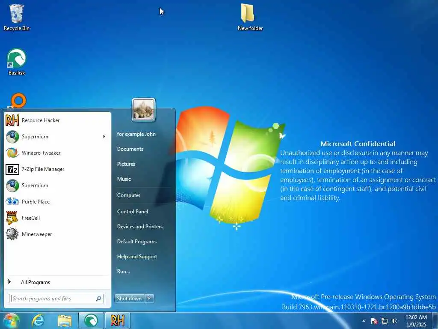The height and width of the screenshot is (329, 438).
Task: Click the 7-Zip File Manager label text
Action: pos(43,169)
